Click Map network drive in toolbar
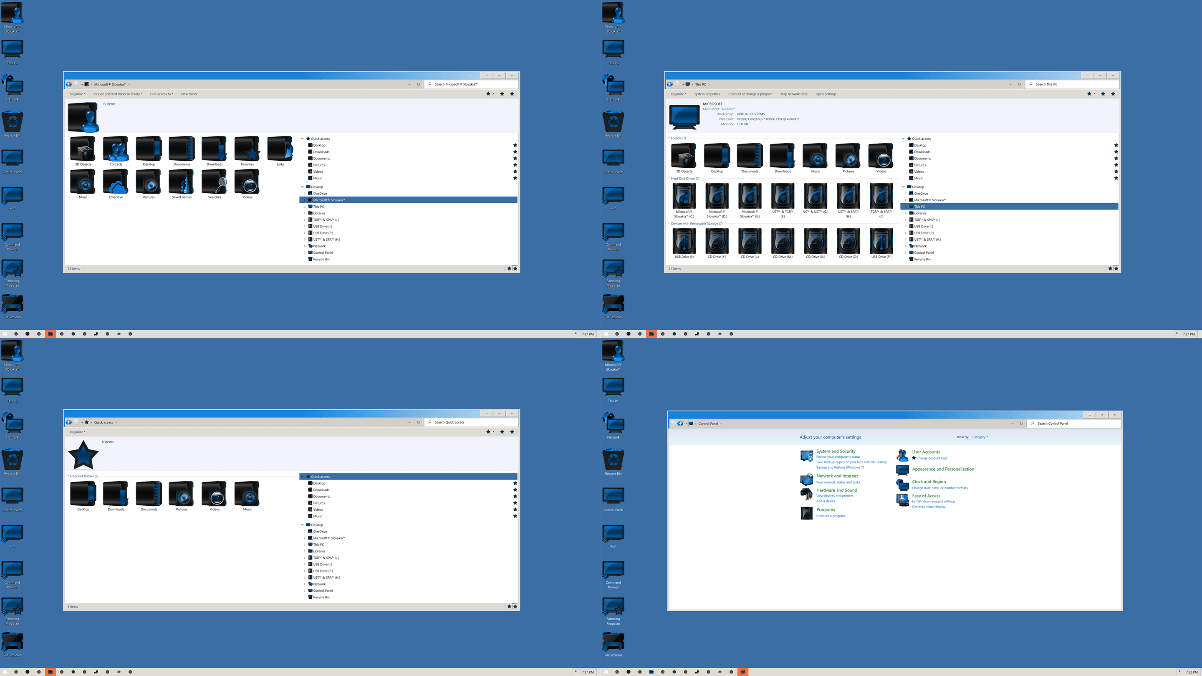 pos(793,94)
